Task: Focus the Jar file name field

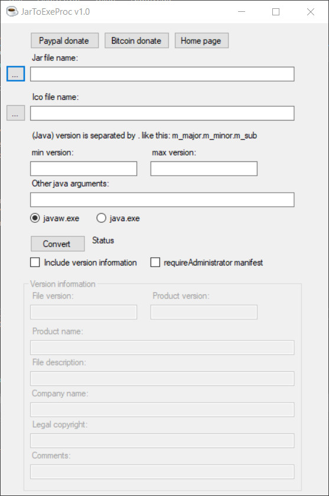Action: [162, 74]
